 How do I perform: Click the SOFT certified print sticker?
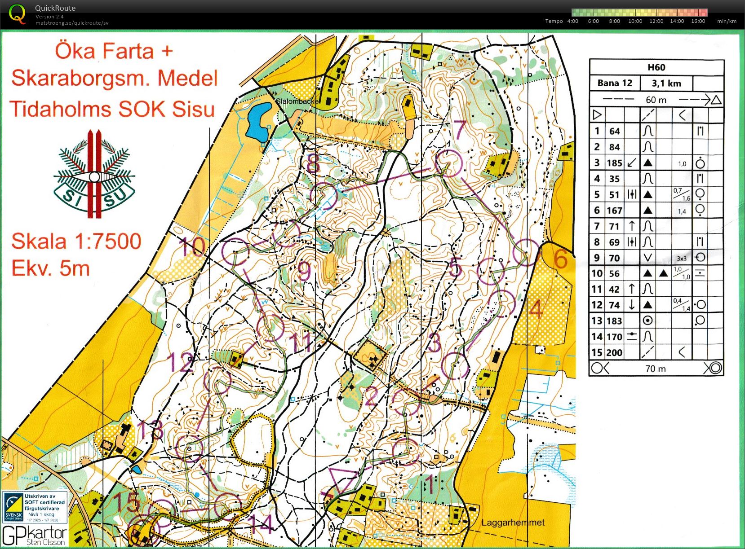[x=34, y=507]
